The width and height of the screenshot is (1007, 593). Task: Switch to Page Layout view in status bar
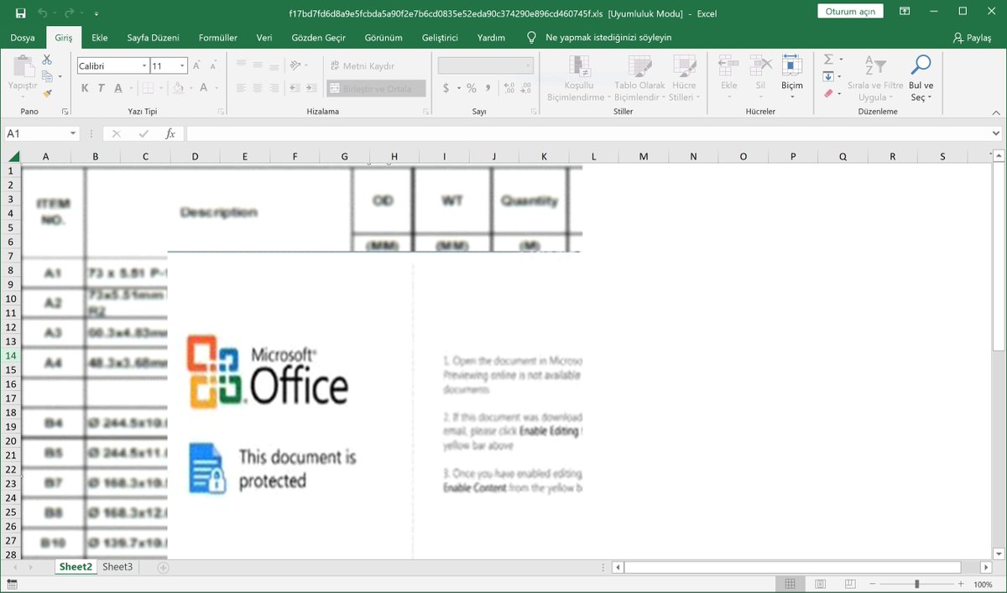pyautogui.click(x=820, y=584)
